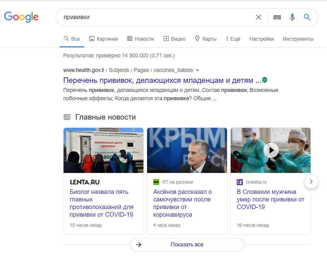The image size is (327, 257).
Task: Click the green verified shield icon
Action: coord(264,80)
